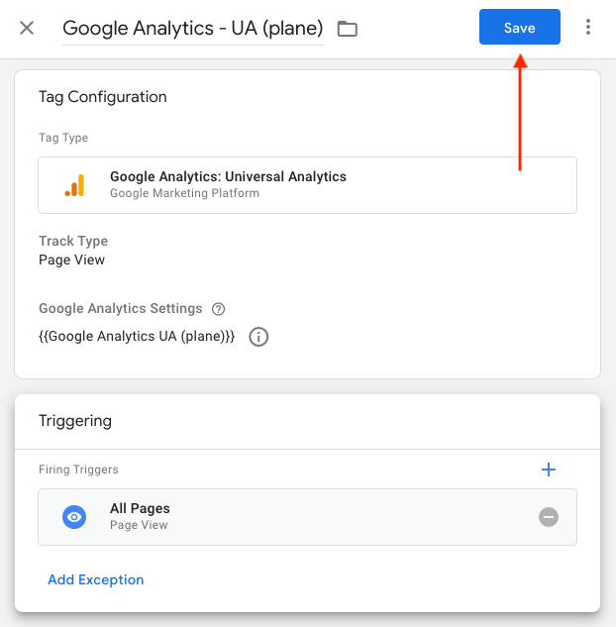Click the Google Analytics bar chart icon
The width and height of the screenshot is (616, 627).
74,185
